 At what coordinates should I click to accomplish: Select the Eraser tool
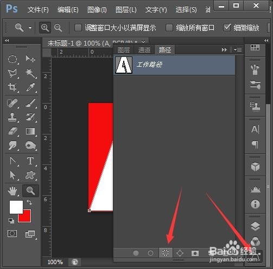12,131
